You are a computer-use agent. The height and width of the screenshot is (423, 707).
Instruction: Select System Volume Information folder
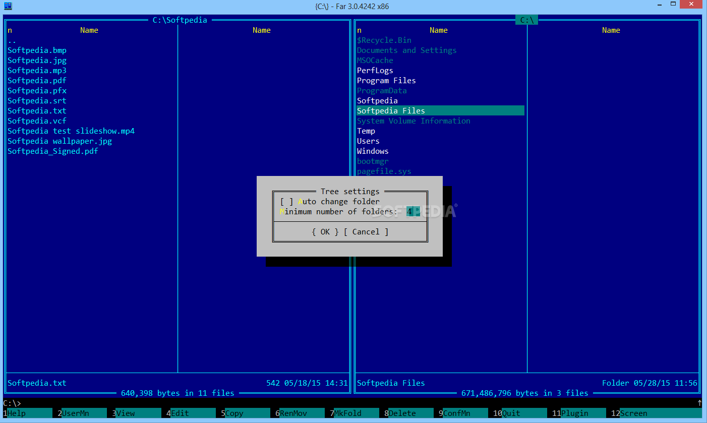tap(414, 121)
